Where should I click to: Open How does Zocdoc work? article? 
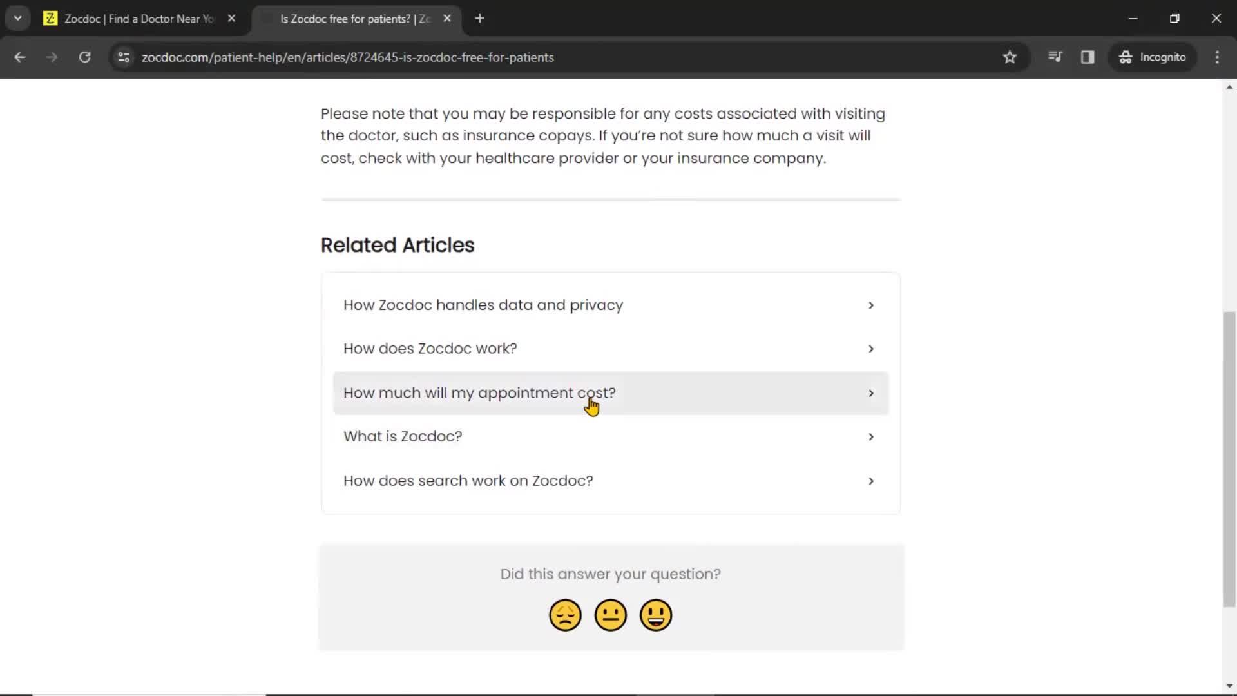[611, 349]
